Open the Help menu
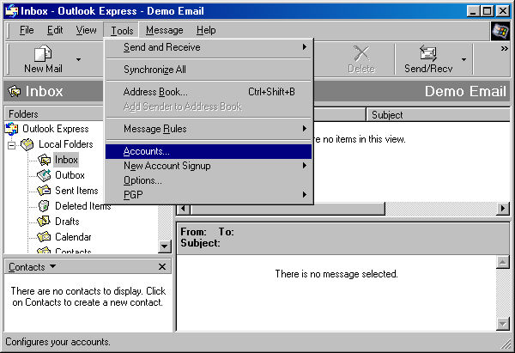This screenshot has height=353, width=515. [x=206, y=30]
